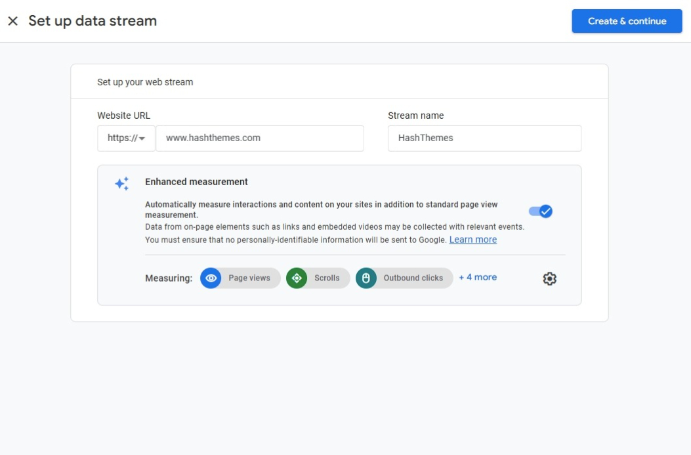Open enhanced measurement settings gear
Image resolution: width=691 pixels, height=455 pixels.
[549, 278]
